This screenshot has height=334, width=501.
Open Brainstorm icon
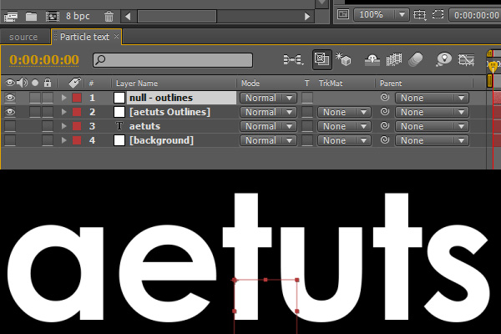click(x=443, y=59)
